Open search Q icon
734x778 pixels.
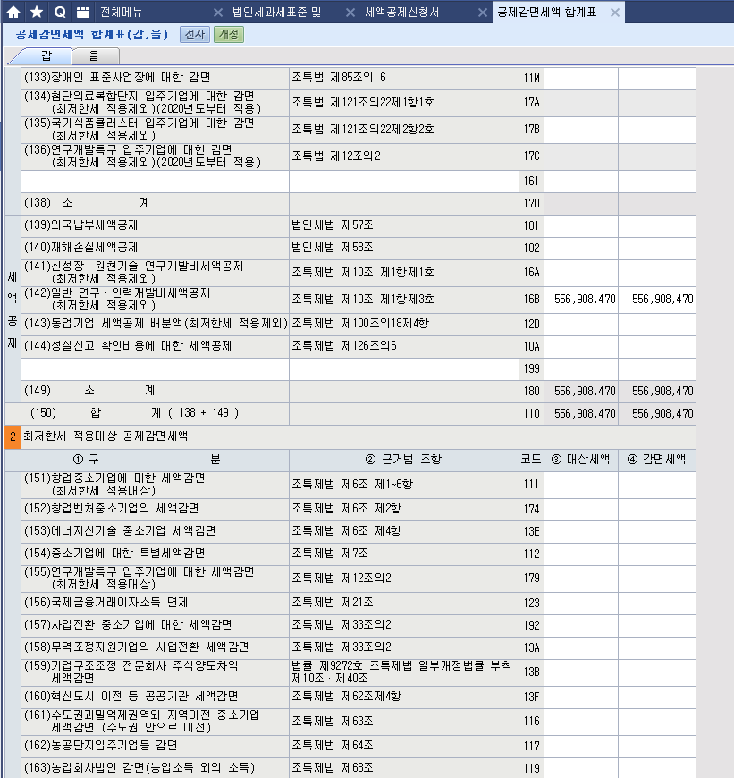(x=60, y=12)
